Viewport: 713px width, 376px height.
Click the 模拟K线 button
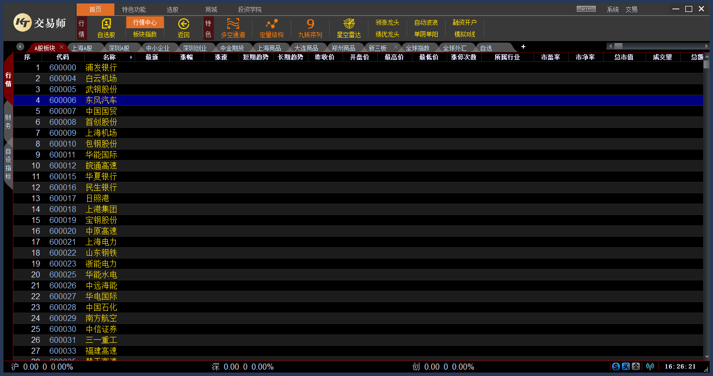click(x=464, y=34)
